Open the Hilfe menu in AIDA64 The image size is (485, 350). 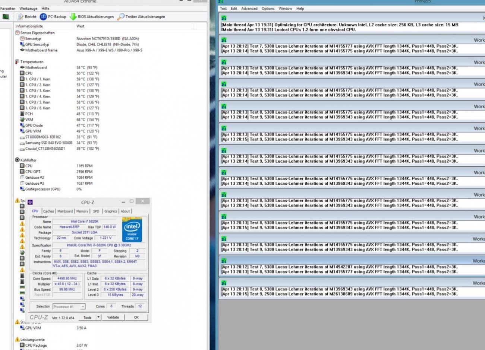[45, 8]
